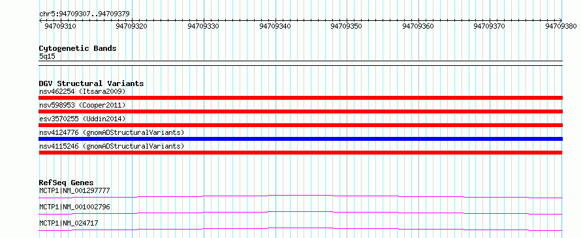Click blue bar under nsv4124776

(300, 139)
